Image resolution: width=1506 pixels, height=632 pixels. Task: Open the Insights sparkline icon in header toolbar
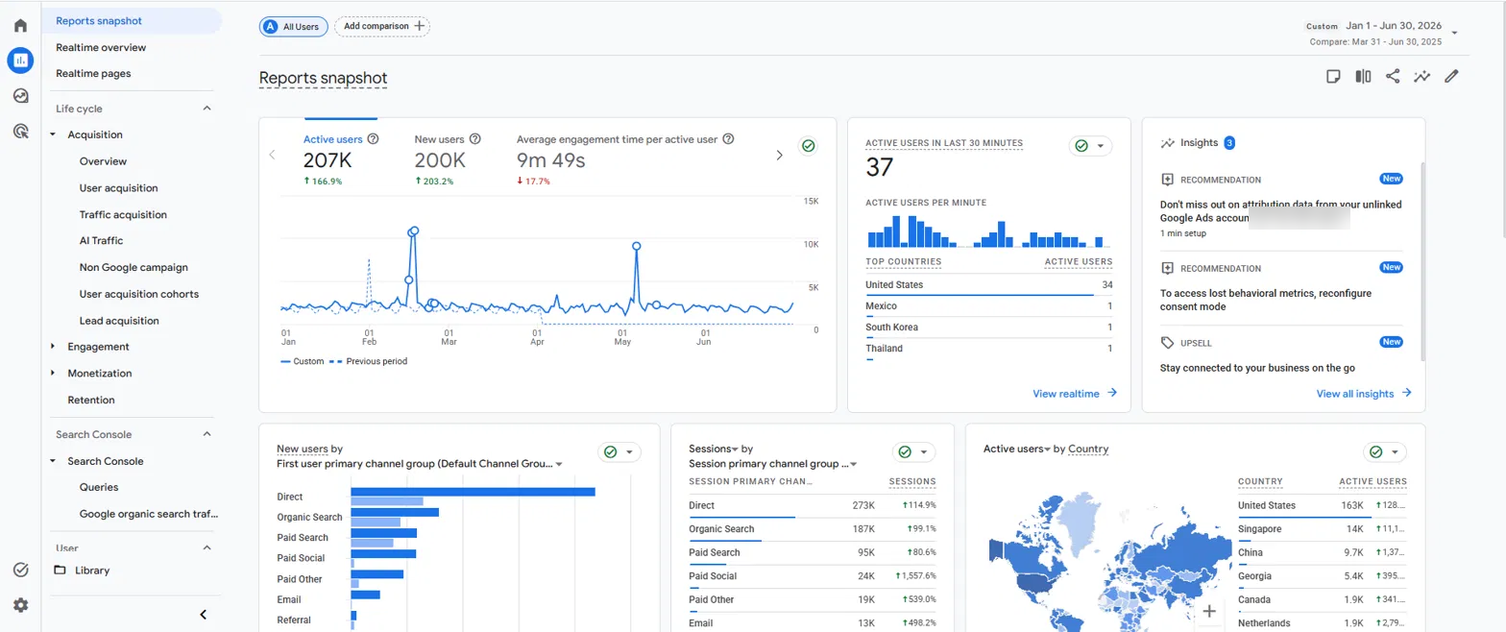1421,77
